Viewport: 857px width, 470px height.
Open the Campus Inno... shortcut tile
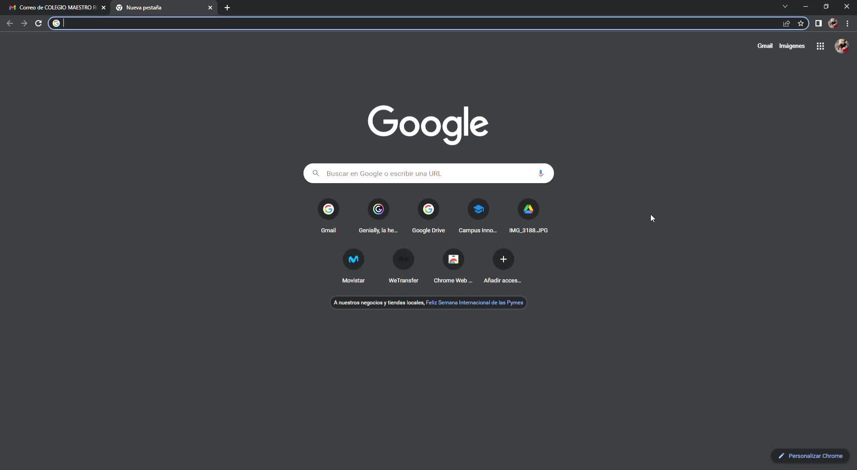[x=478, y=217]
